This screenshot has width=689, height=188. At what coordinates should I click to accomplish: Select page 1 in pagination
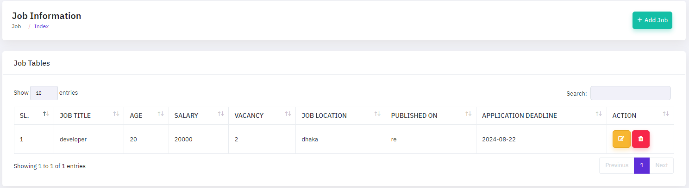642,165
